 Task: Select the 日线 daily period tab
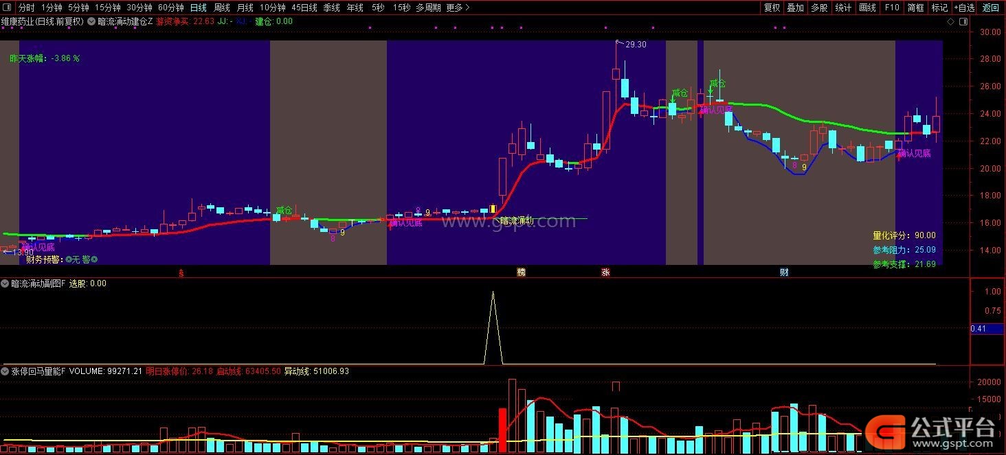tap(199, 8)
